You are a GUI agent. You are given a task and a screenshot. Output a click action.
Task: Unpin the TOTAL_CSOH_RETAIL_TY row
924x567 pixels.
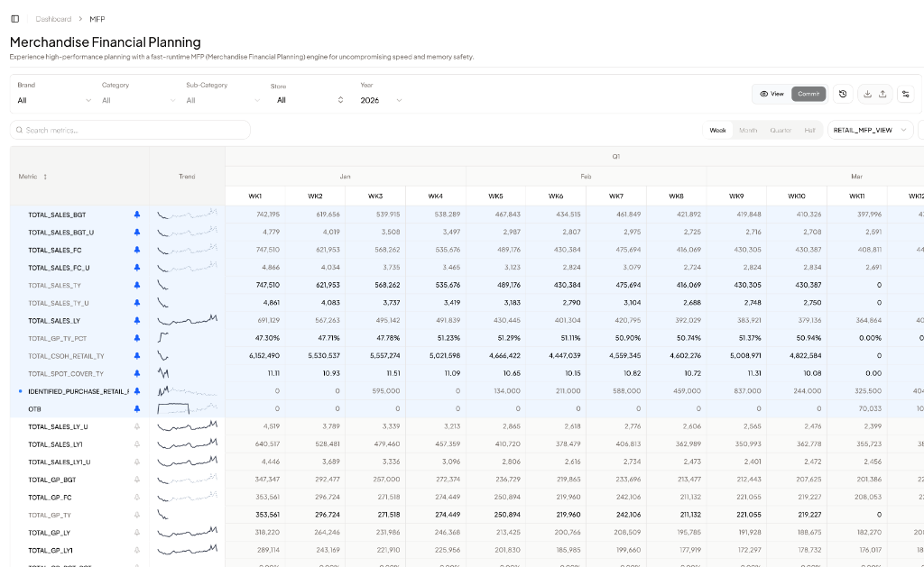click(x=137, y=356)
